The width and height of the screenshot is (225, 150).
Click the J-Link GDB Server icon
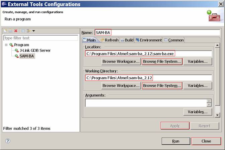click(x=17, y=50)
